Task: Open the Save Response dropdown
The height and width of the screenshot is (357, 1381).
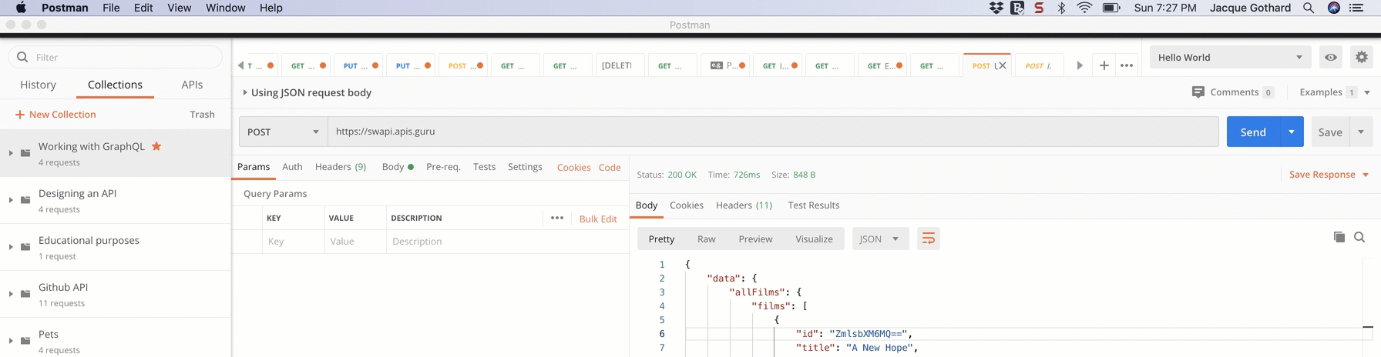Action: tap(1329, 175)
